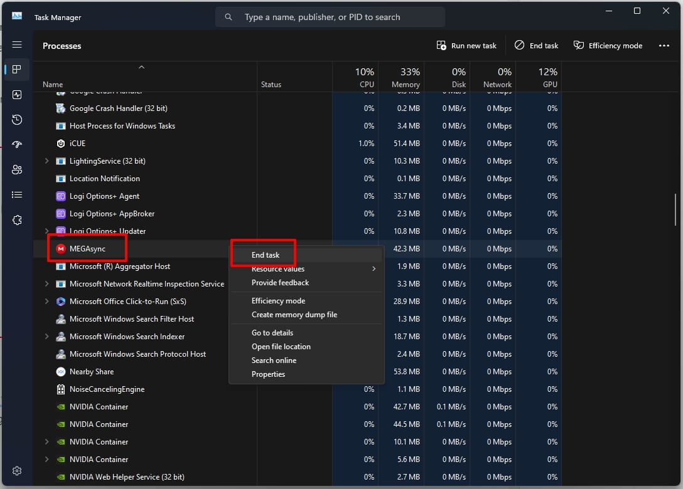Open the Services page icon in sidebar

[17, 220]
